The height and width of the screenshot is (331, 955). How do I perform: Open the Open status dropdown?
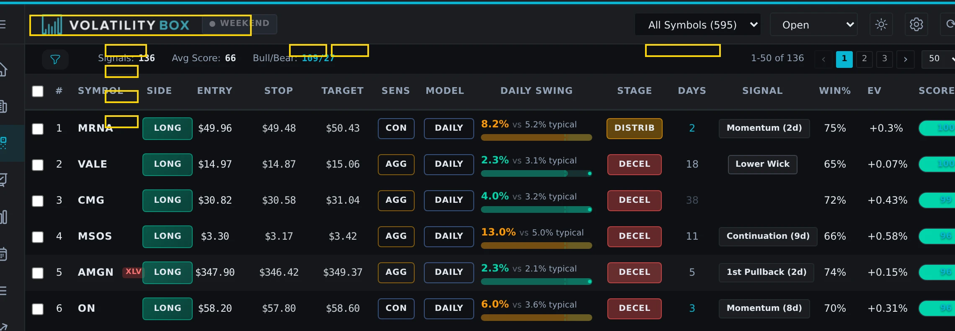coord(813,25)
